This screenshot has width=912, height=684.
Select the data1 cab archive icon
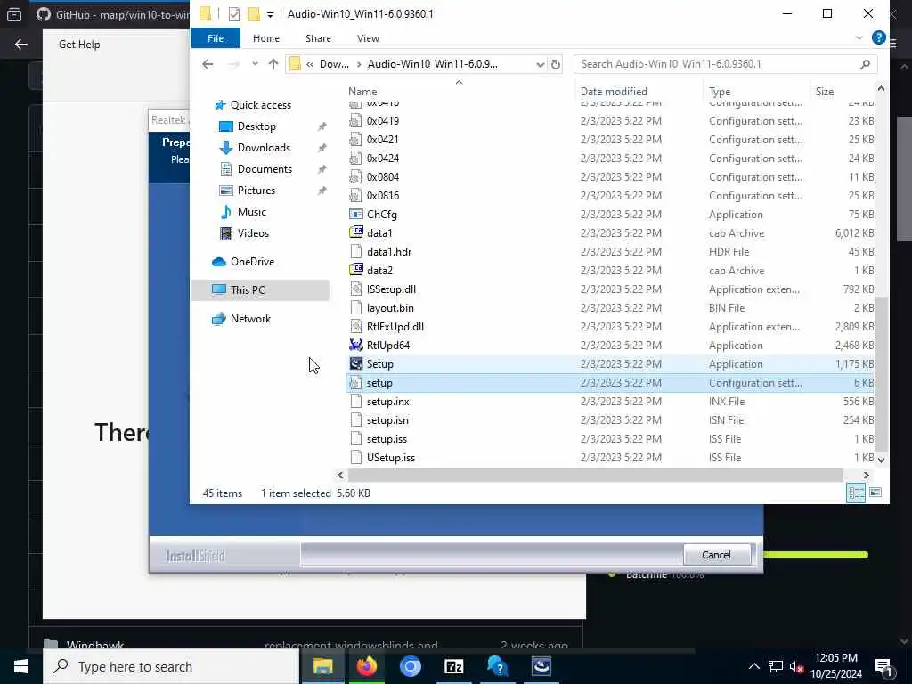click(x=356, y=233)
